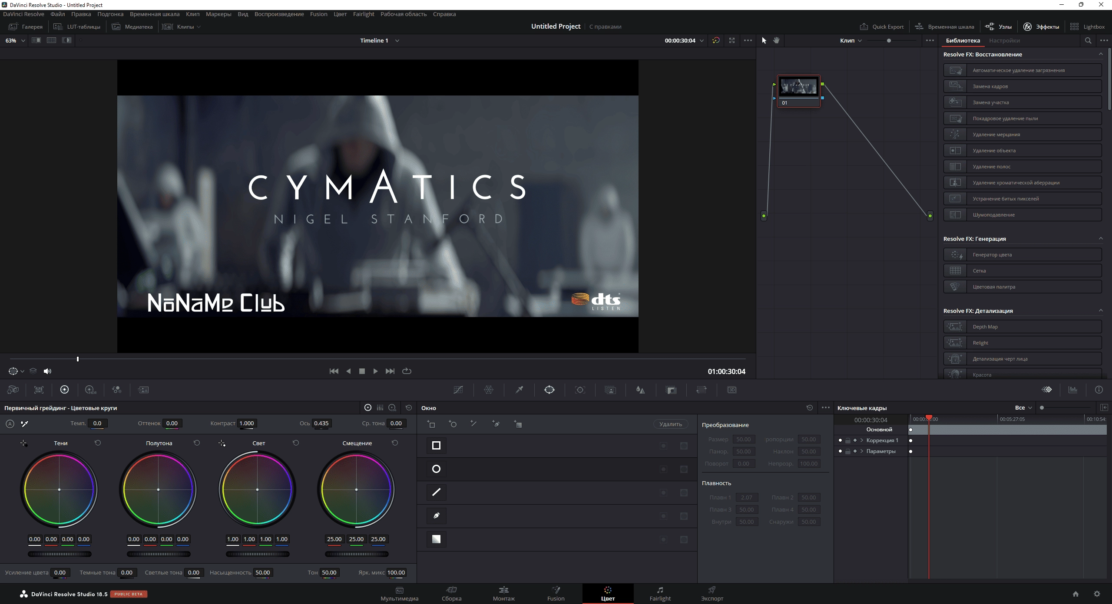Open the Все keyframes filter dropdown
The width and height of the screenshot is (1112, 604).
[1023, 408]
